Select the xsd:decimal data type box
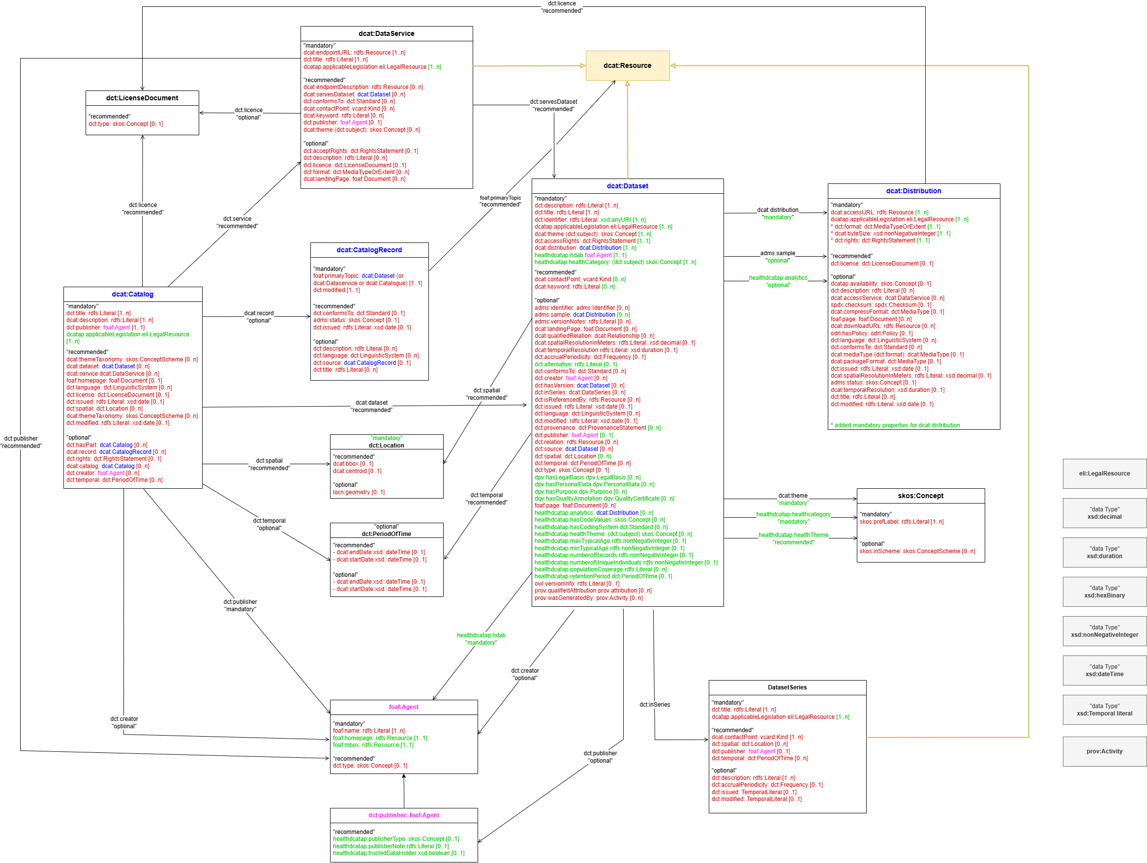1147x863 pixels. pyautogui.click(x=1105, y=513)
